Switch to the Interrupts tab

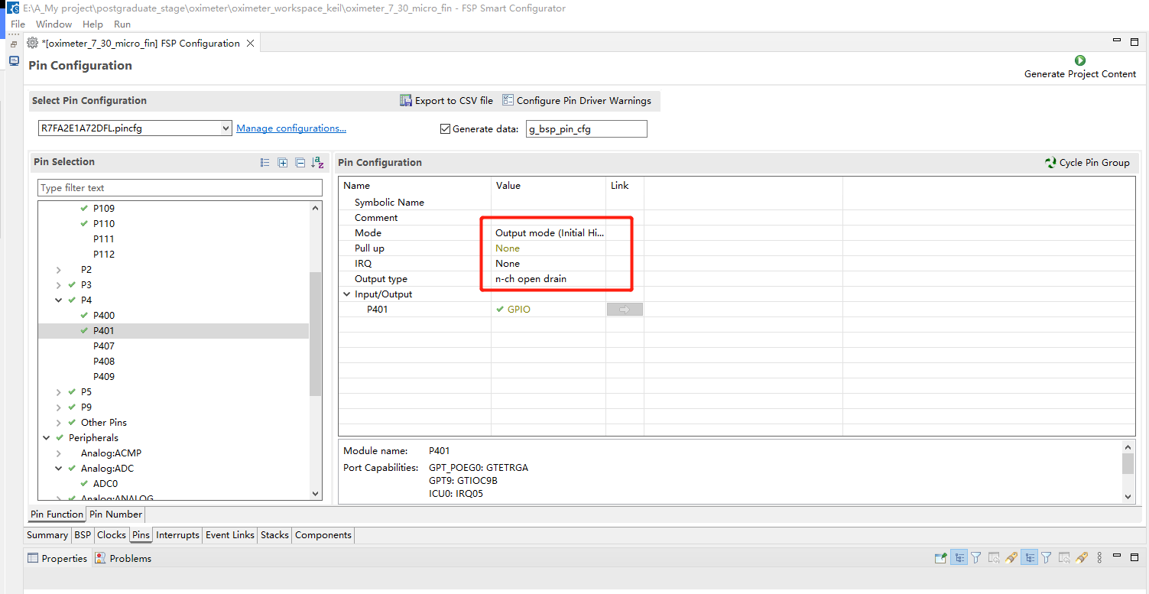[177, 535]
